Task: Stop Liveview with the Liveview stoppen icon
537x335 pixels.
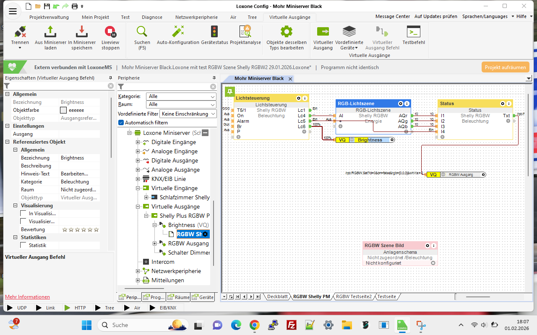Action: pyautogui.click(x=110, y=32)
